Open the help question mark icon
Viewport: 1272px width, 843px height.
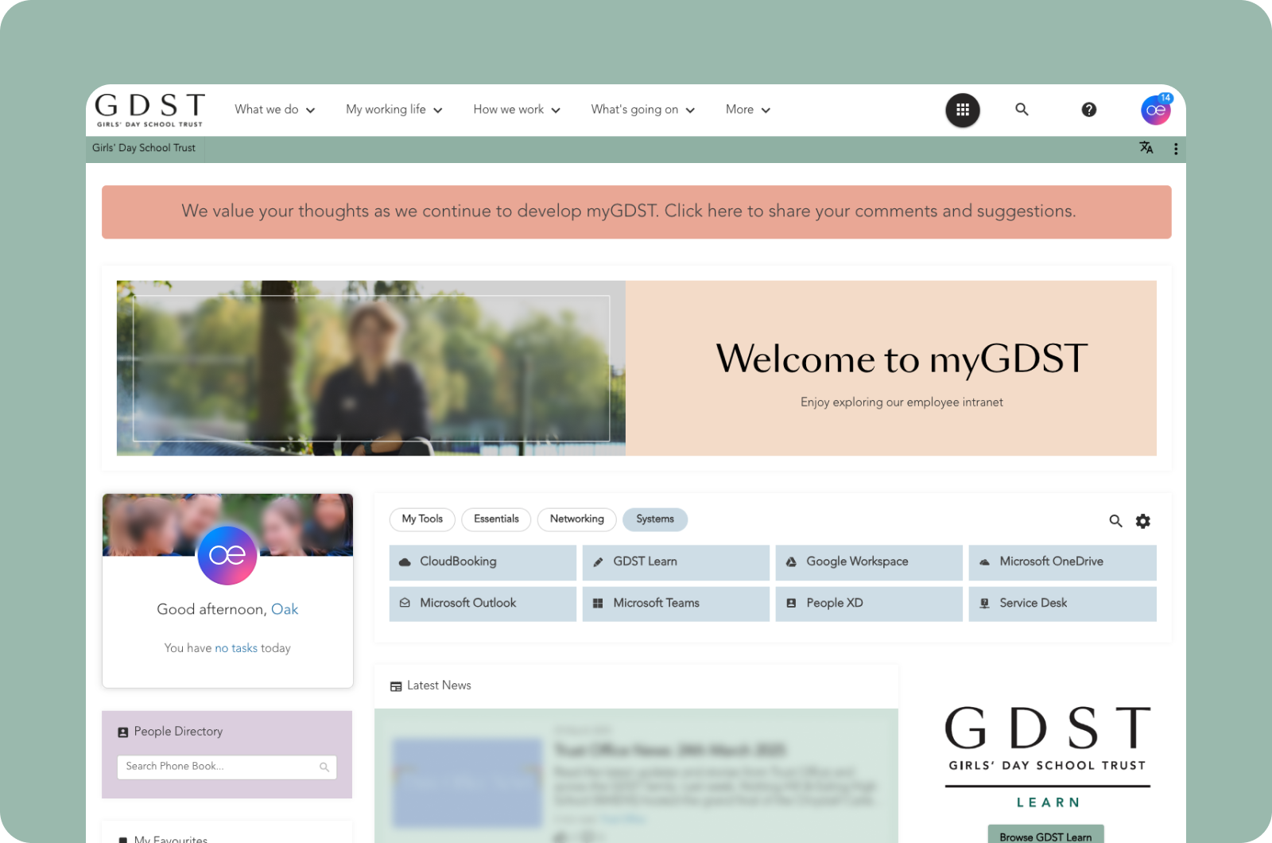tap(1089, 110)
